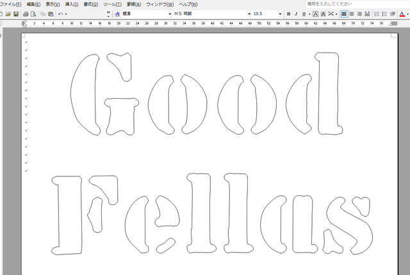Viewport: 410px width, 275px height.
Task: Open the 編集(E) menu
Action: (33, 4)
